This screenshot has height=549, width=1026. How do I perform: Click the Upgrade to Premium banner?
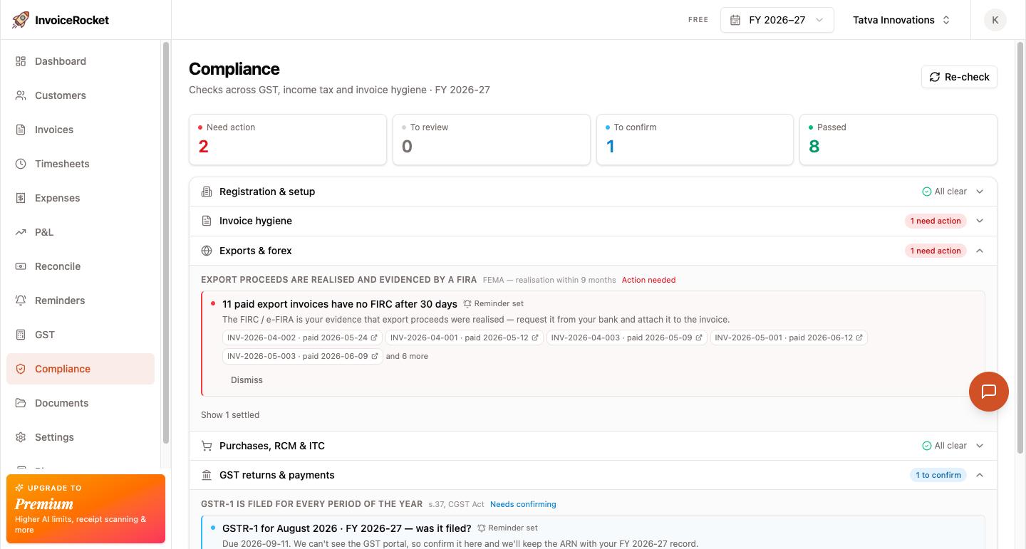85,509
